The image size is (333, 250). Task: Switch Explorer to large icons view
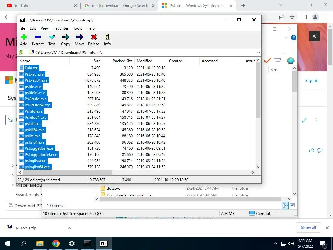pos(292,205)
